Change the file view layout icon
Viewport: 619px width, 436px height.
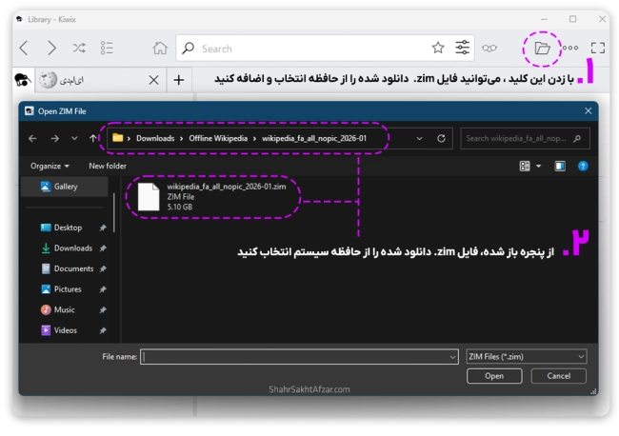coord(525,166)
